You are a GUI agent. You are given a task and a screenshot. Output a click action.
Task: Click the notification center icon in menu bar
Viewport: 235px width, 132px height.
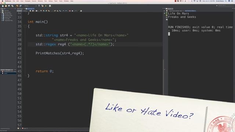232,1
